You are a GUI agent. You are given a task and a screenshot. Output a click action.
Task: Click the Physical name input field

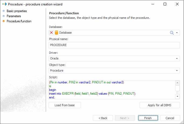[x=114, y=45]
